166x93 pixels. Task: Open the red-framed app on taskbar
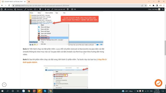coord(34,91)
